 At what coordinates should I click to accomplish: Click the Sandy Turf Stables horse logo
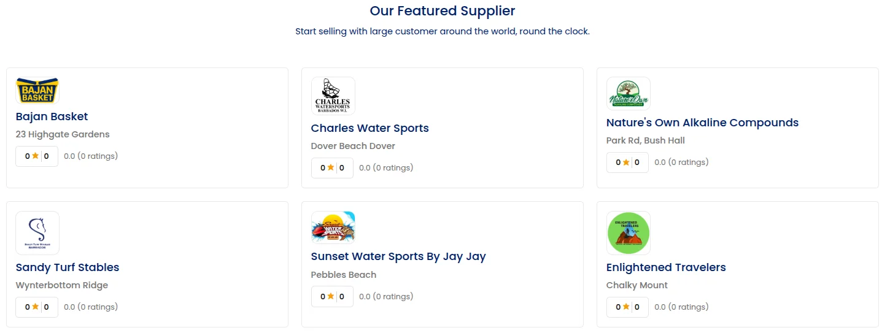[x=37, y=233]
